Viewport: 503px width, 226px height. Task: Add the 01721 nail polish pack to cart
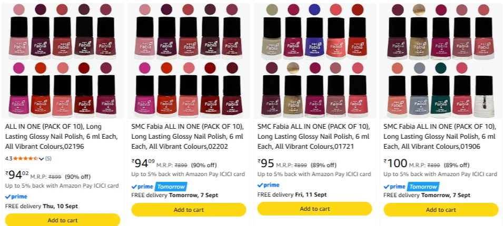point(314,209)
